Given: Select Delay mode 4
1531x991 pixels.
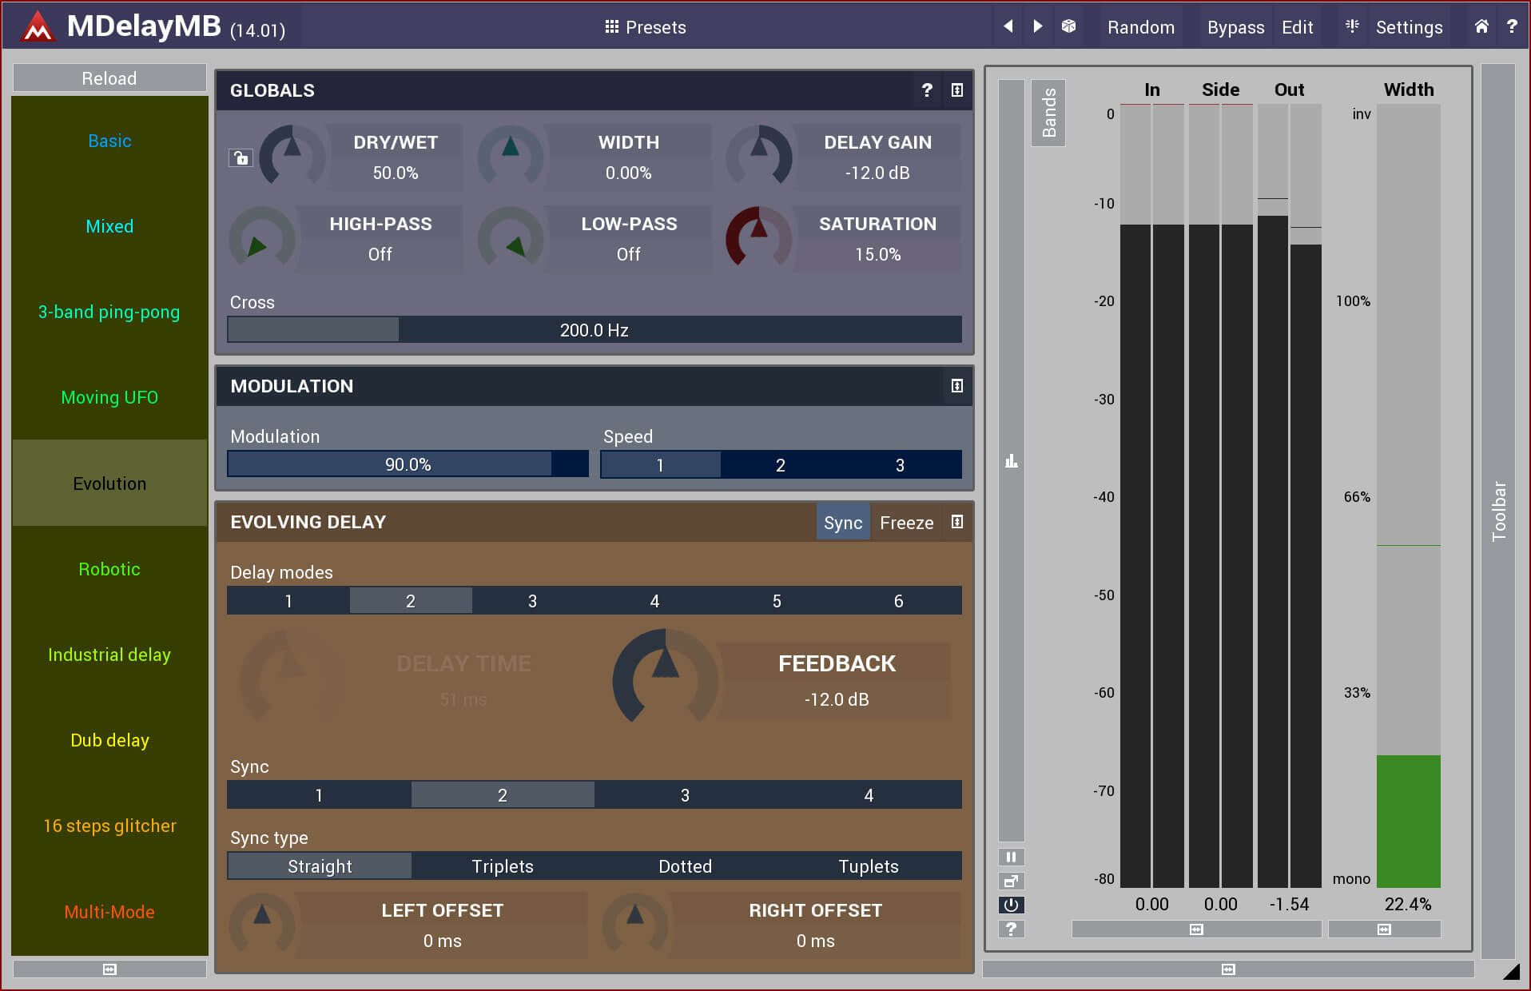Looking at the screenshot, I should pos(654,601).
